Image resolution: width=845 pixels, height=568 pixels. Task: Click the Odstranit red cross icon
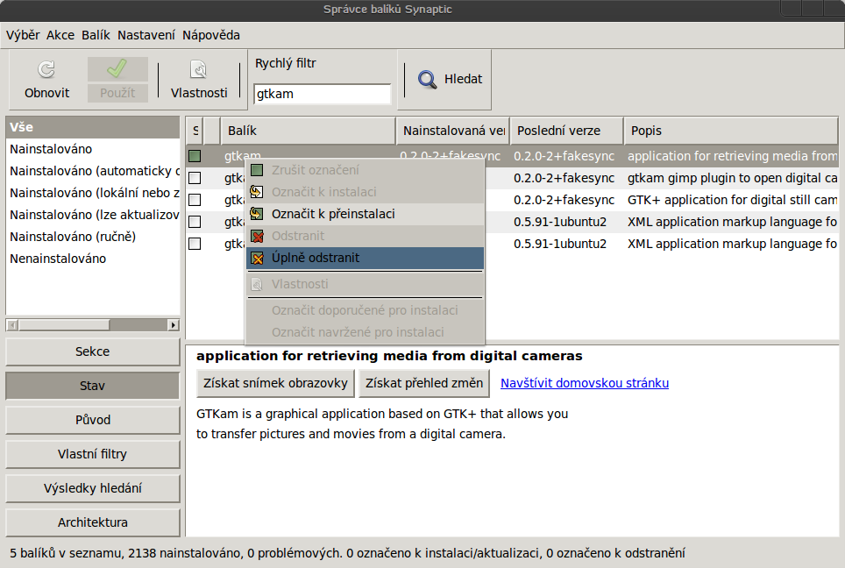click(257, 236)
